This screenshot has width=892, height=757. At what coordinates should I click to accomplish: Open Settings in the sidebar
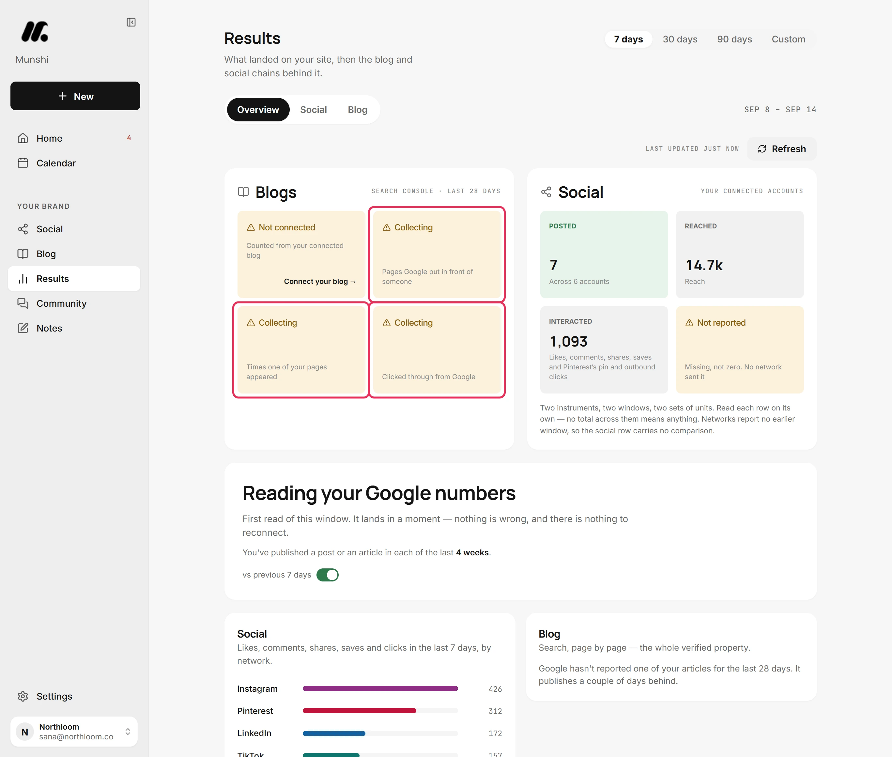coord(74,696)
